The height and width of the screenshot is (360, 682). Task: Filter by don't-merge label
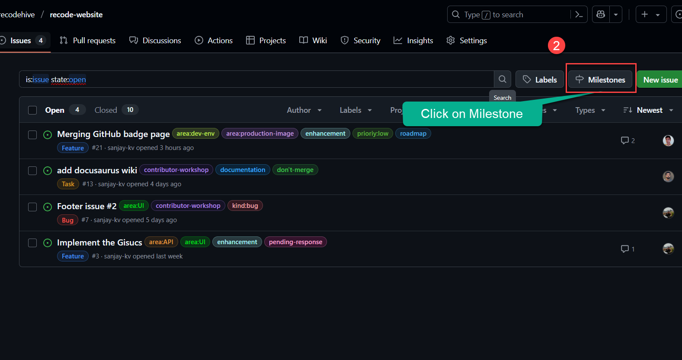[295, 170]
